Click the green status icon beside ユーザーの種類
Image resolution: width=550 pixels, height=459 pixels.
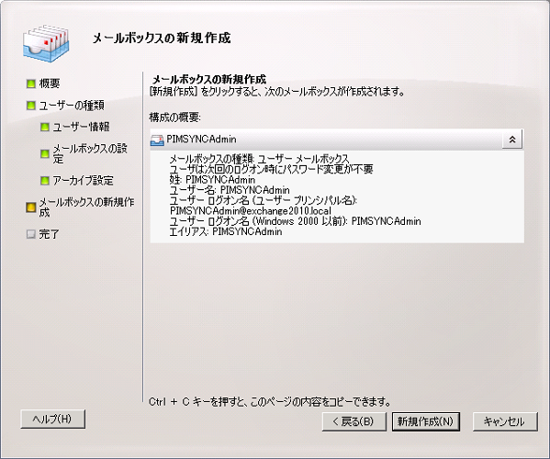click(x=31, y=106)
